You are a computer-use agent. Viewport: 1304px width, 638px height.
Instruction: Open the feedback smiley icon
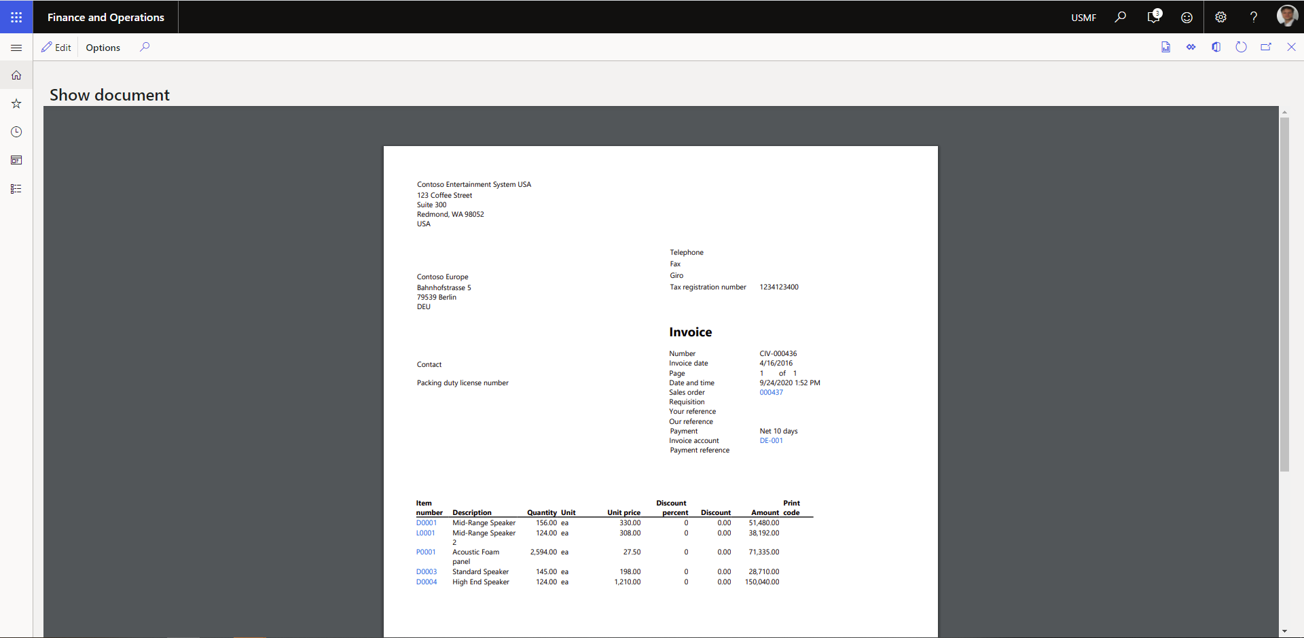pos(1187,18)
